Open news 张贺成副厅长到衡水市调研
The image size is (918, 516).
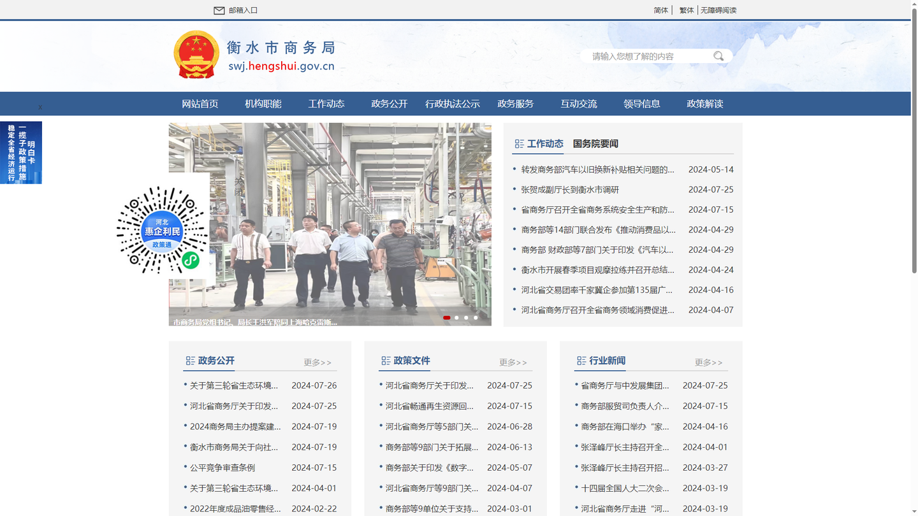pos(570,190)
